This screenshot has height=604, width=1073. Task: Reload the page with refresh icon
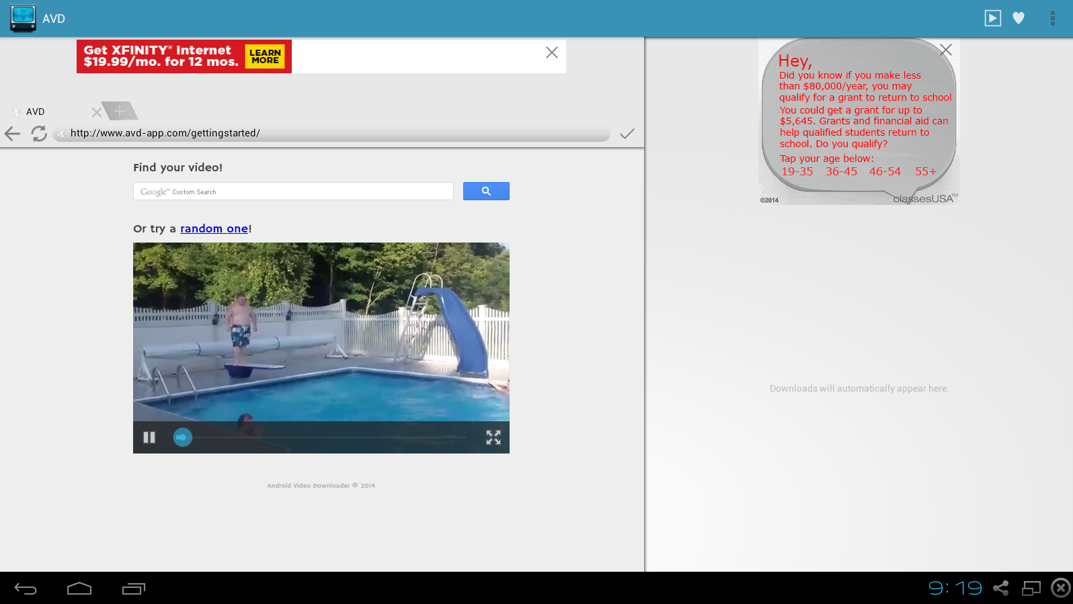[x=39, y=134]
